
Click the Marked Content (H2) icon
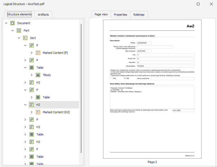click(x=38, y=112)
